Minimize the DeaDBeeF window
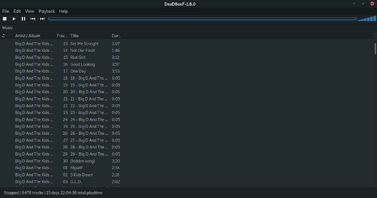The width and height of the screenshot is (377, 198). pos(354,4)
